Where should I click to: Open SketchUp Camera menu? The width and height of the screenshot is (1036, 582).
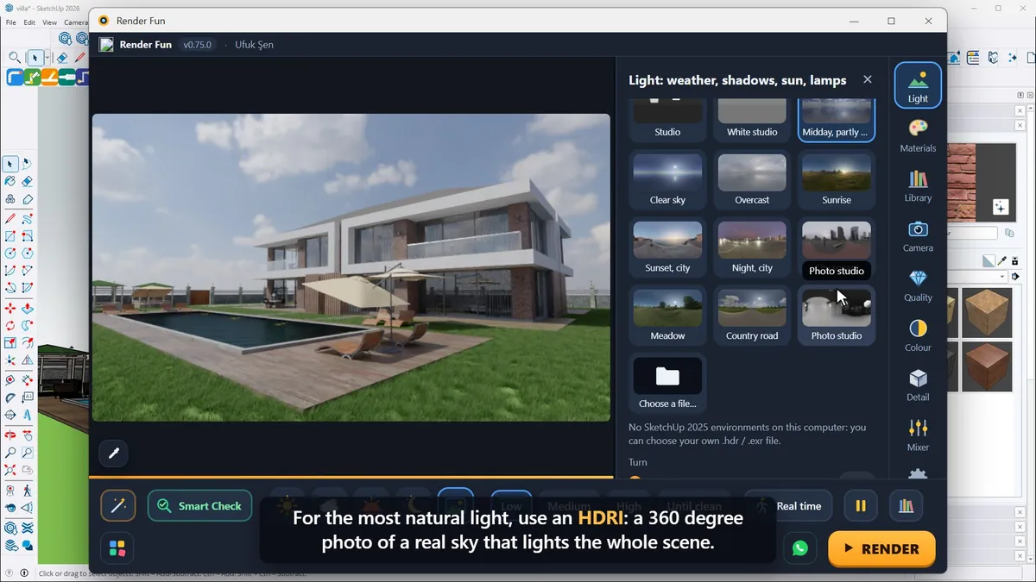click(x=76, y=22)
